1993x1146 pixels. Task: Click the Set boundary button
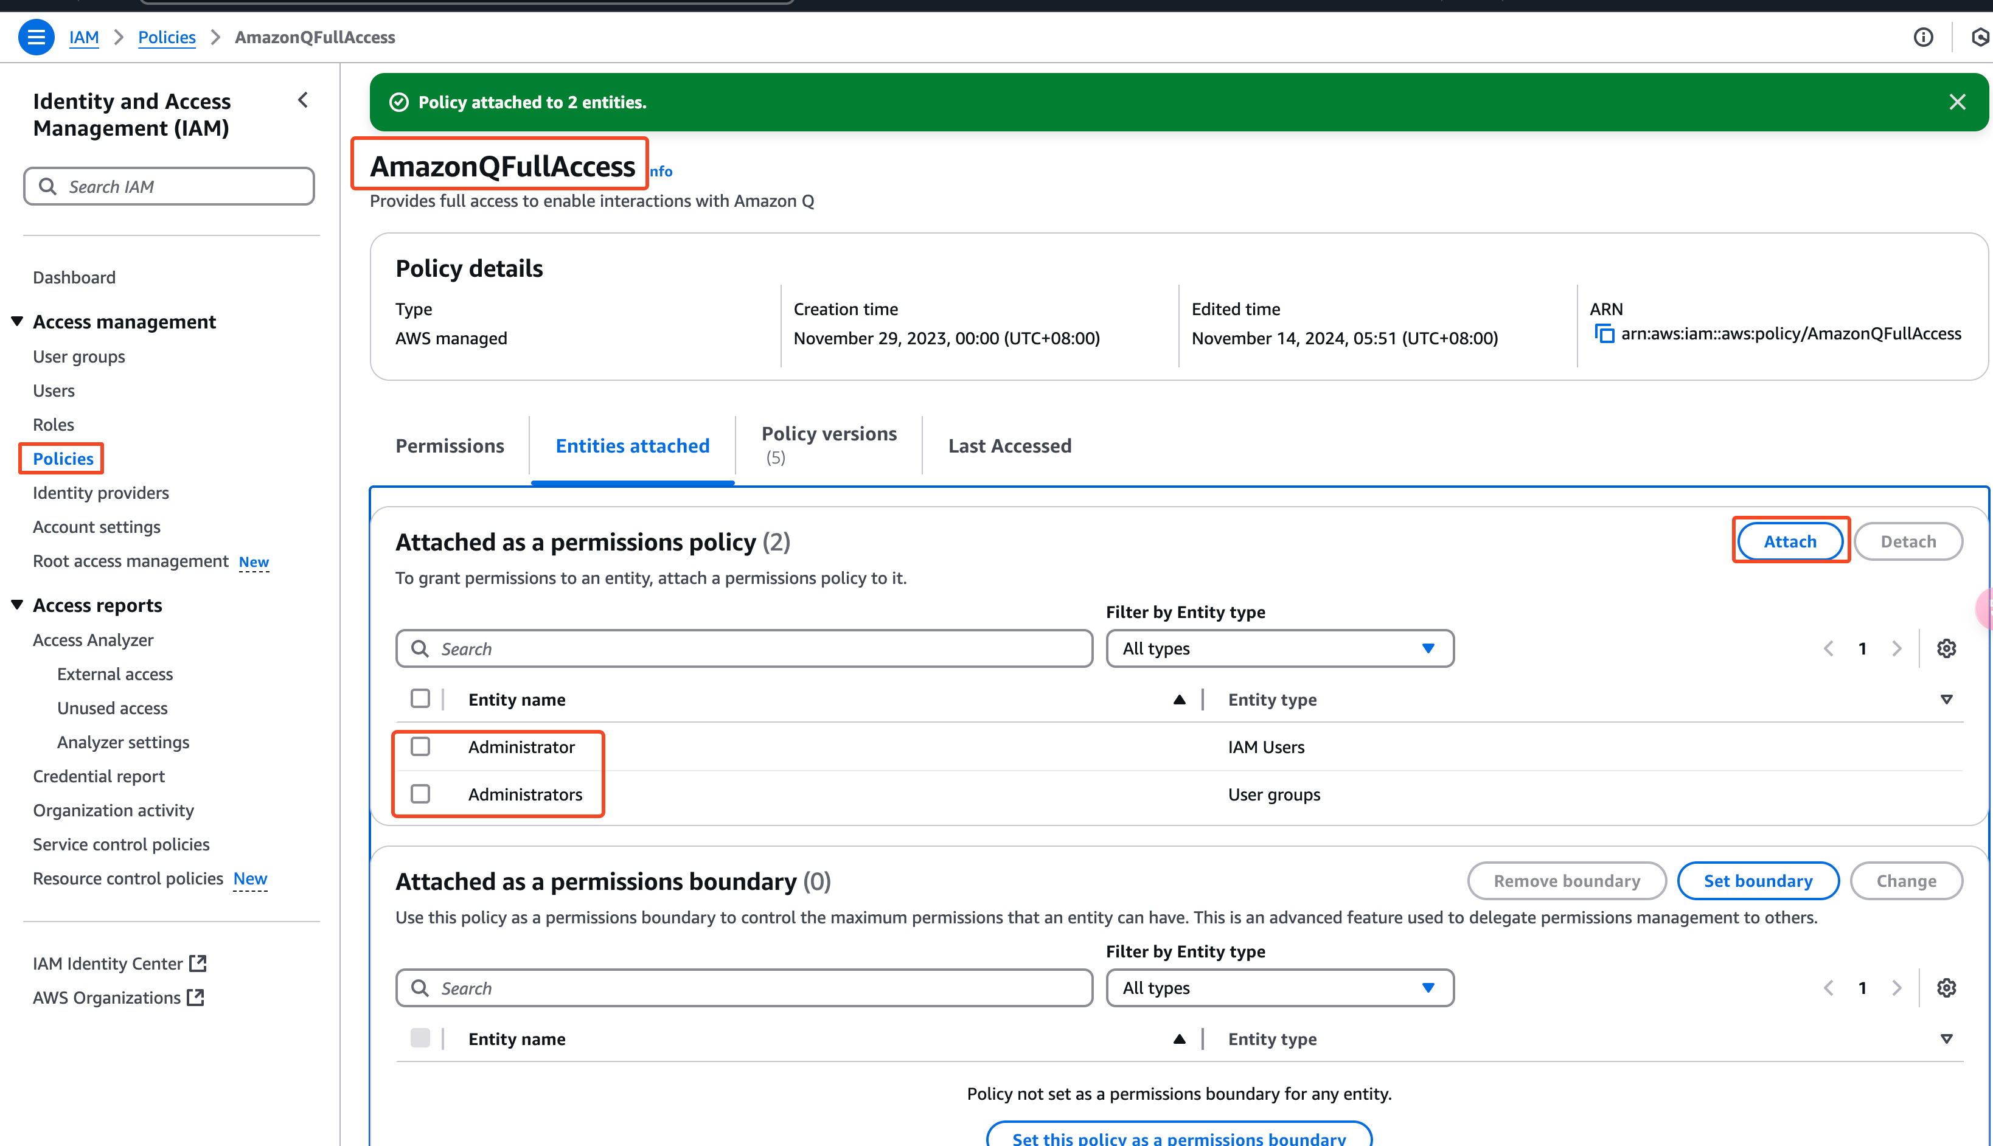tap(1758, 881)
